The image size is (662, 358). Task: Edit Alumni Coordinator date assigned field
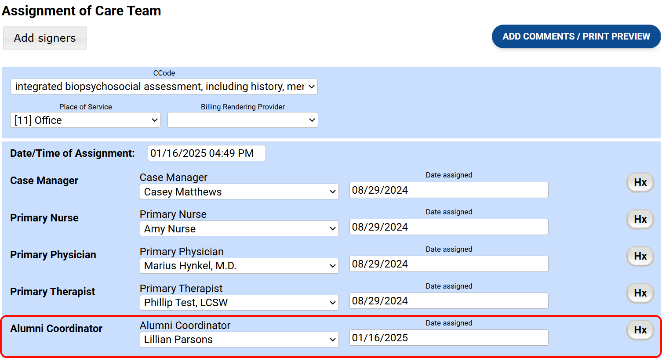click(x=448, y=338)
